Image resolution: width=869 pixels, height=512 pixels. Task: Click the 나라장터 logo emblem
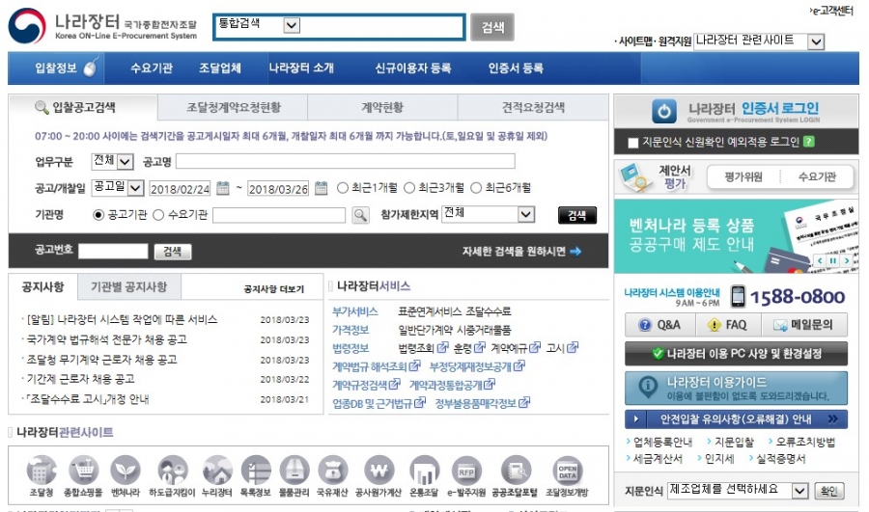[x=27, y=25]
